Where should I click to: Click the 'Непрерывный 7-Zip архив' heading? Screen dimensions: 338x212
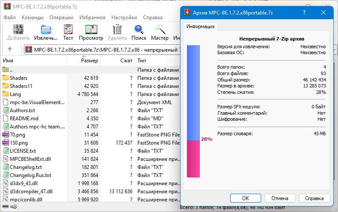tap(271, 39)
